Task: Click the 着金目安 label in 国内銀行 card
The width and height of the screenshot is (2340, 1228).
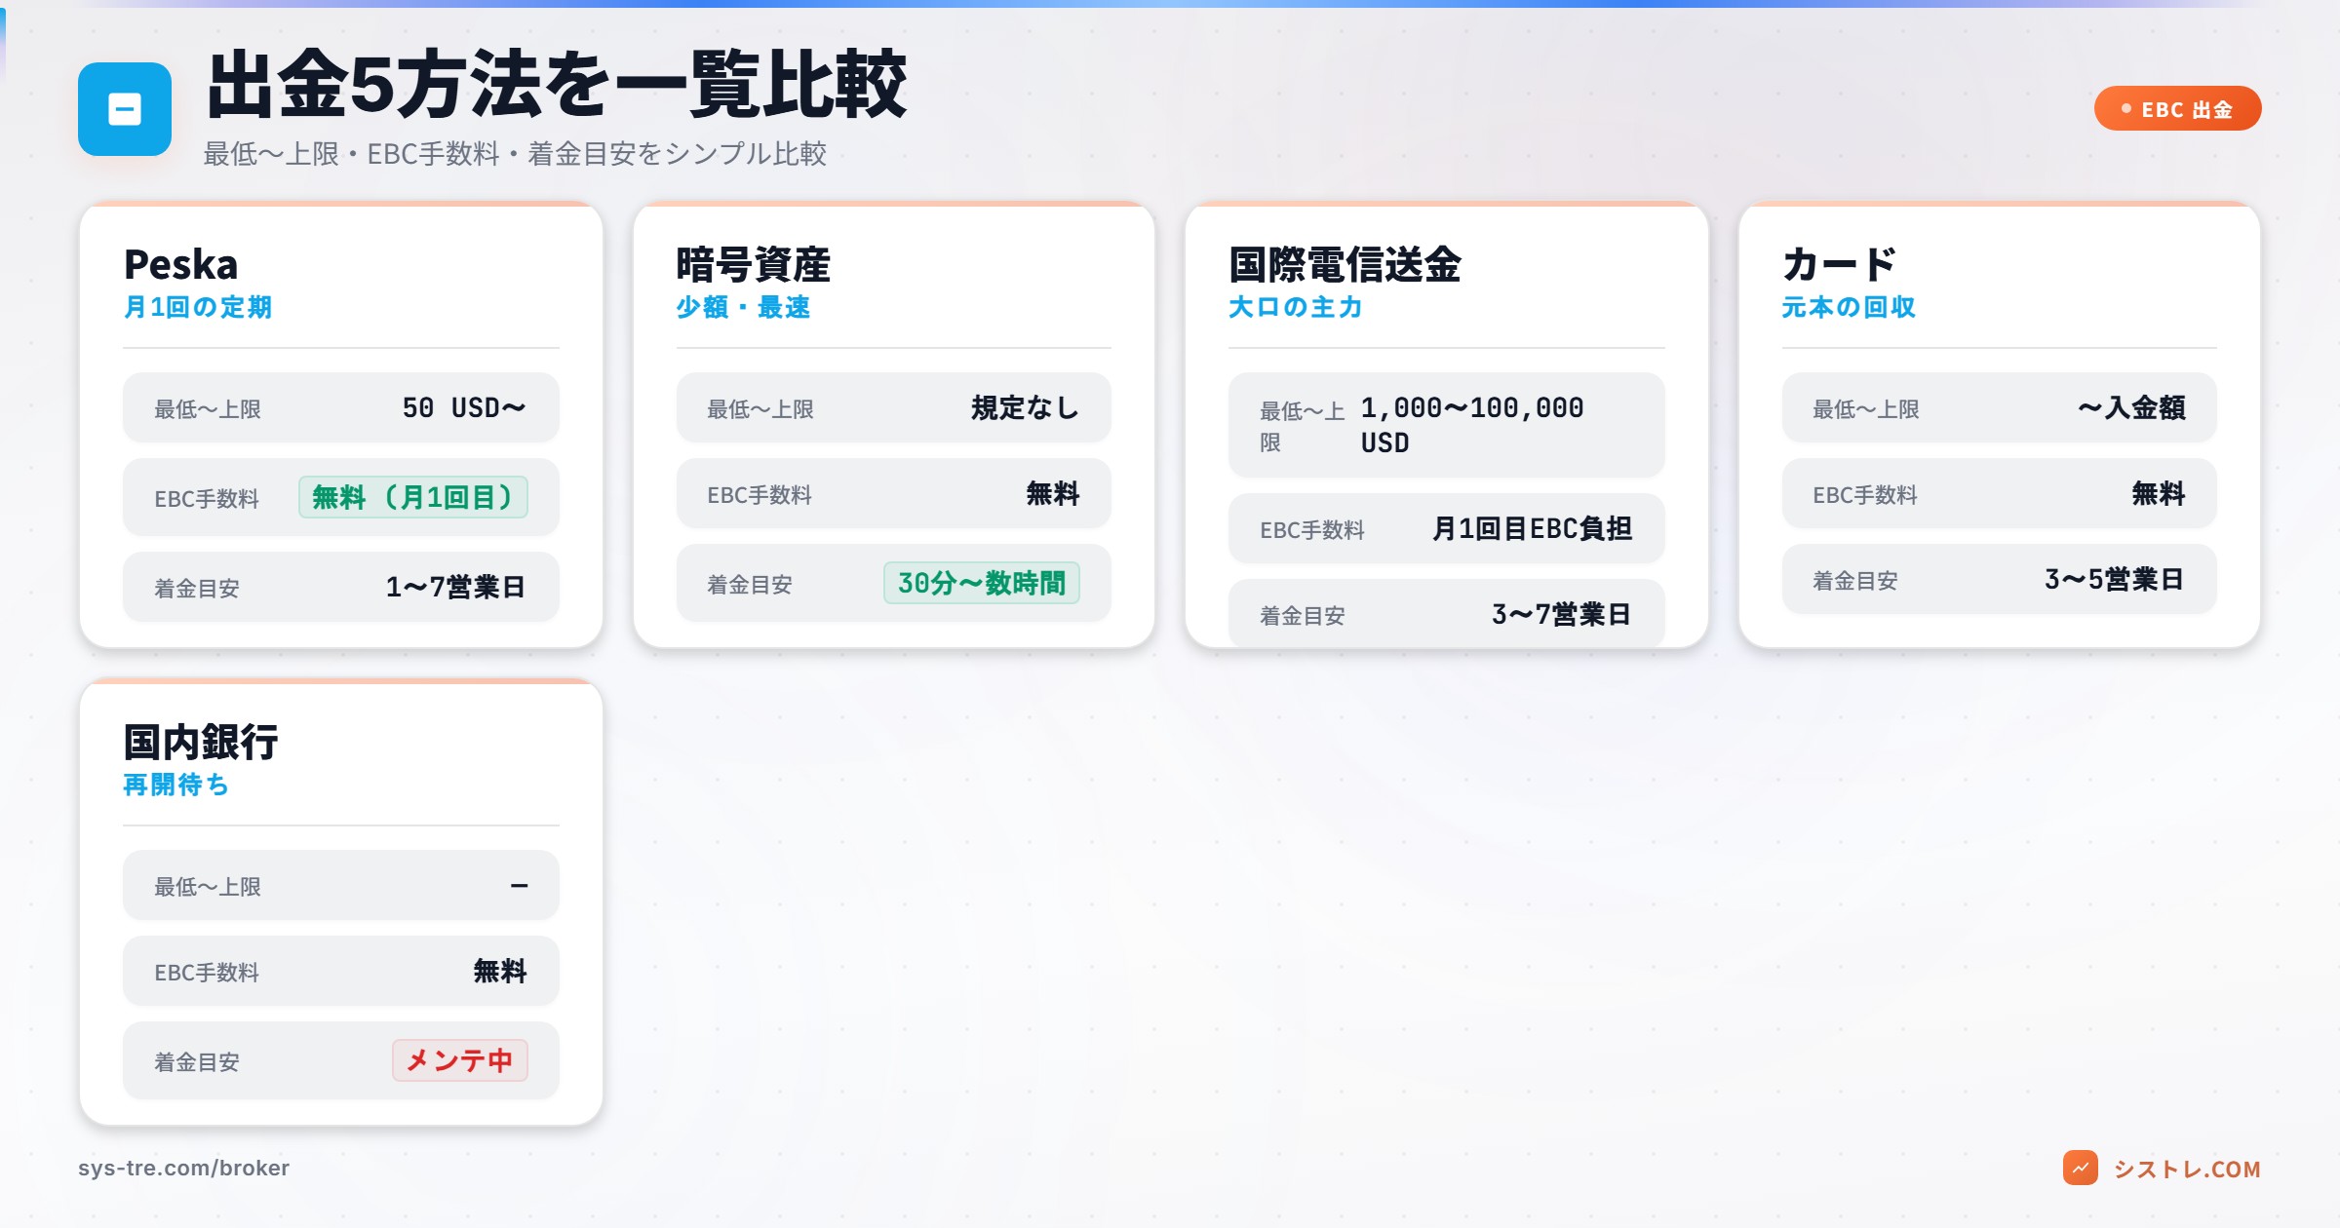Action: point(197,1062)
